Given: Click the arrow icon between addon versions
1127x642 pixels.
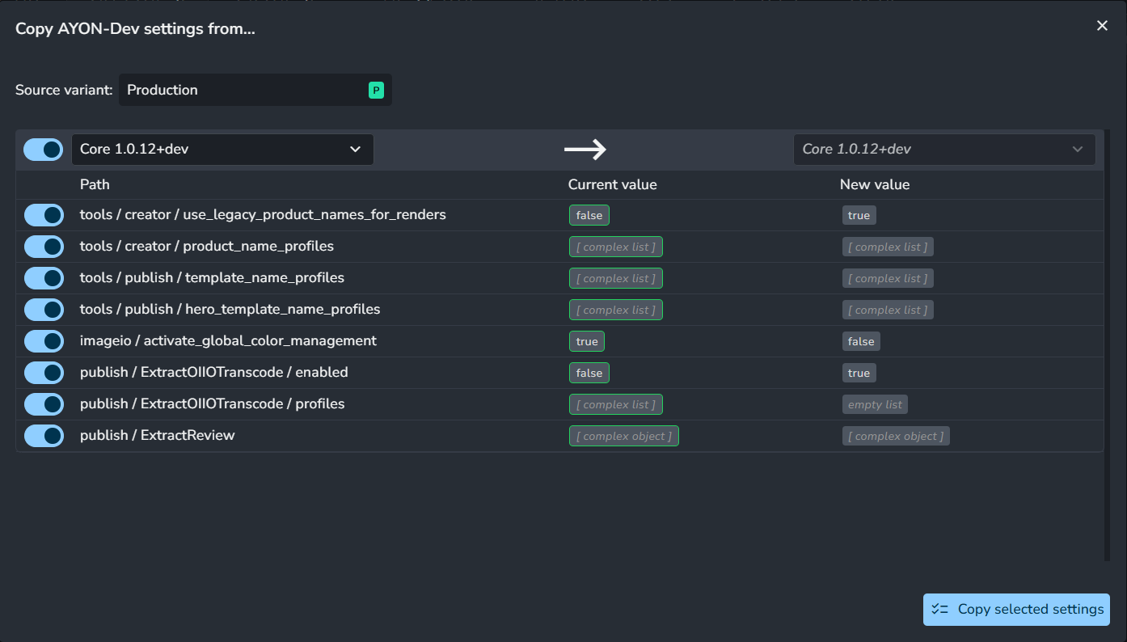Looking at the screenshot, I should click(x=585, y=150).
